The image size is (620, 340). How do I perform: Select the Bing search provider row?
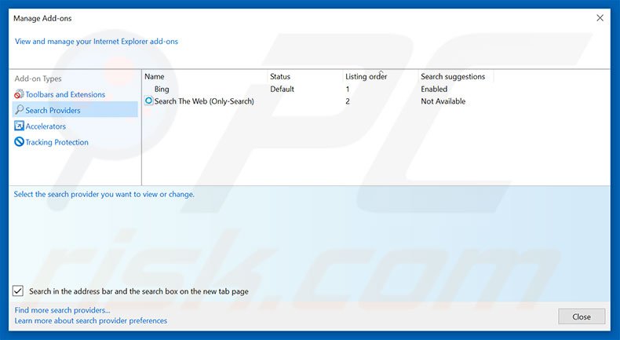pyautogui.click(x=319, y=89)
